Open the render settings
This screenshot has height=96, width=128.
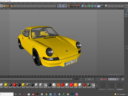(x=79, y=6)
